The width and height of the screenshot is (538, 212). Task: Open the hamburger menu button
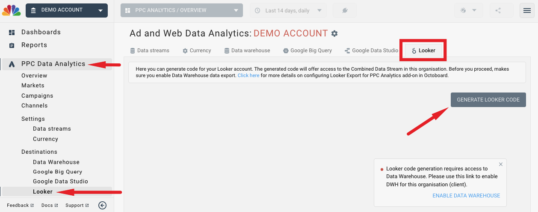point(527,11)
